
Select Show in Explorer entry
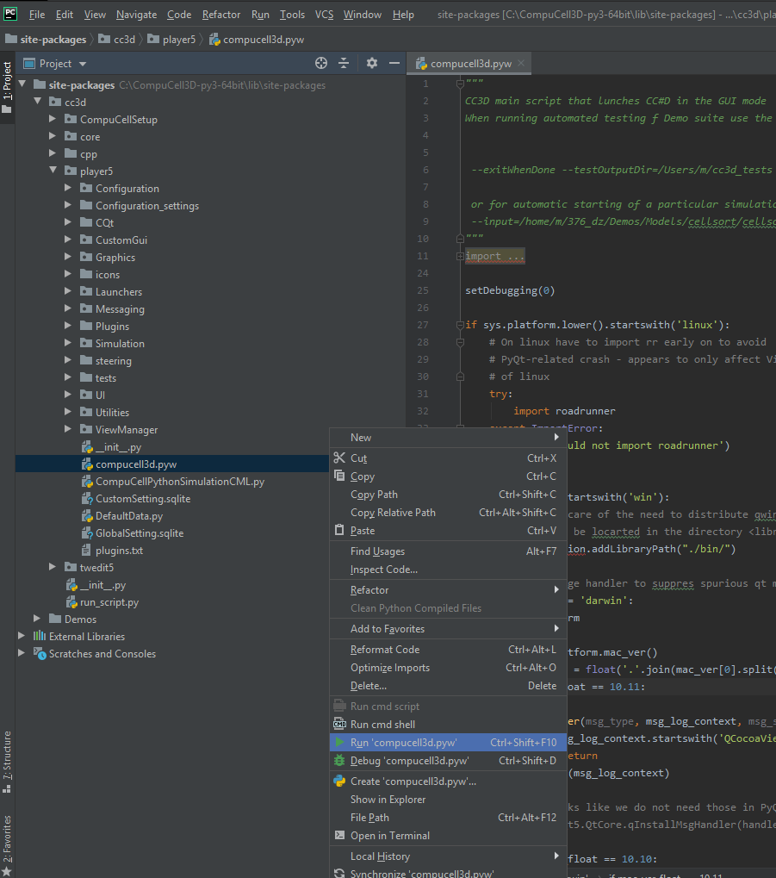tap(449, 799)
